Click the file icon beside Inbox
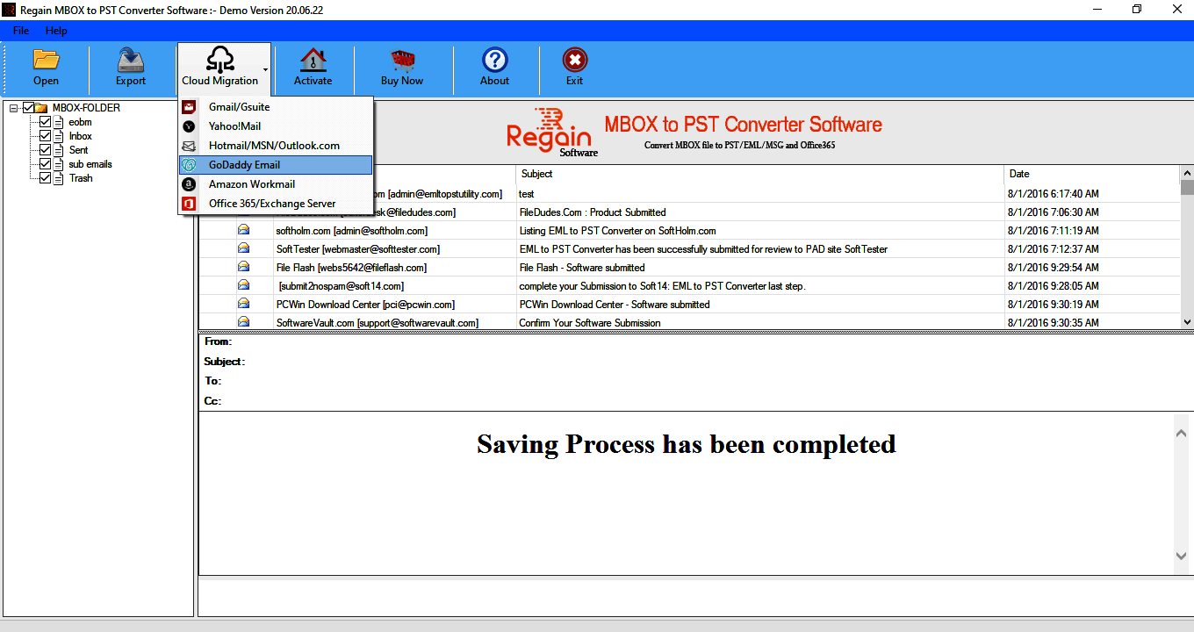The image size is (1194, 632). click(60, 136)
